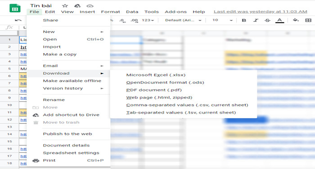This screenshot has width=315, height=169.
Task: Star the Tin bài document
Action: coord(65,6)
